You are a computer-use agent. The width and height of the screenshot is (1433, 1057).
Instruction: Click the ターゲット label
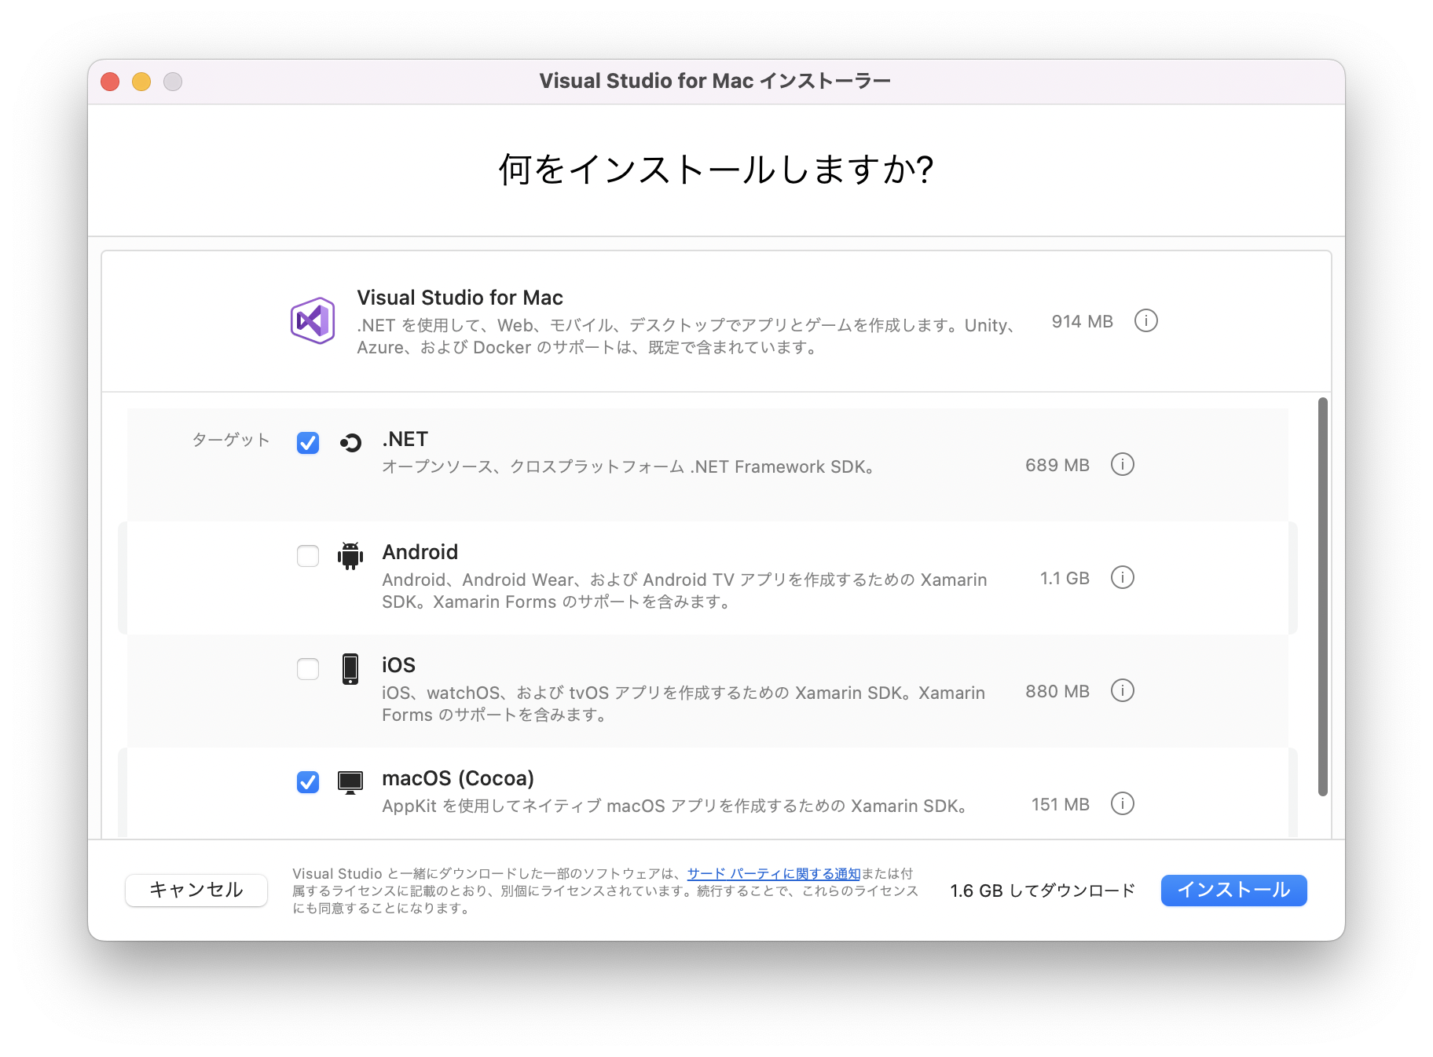coord(231,440)
